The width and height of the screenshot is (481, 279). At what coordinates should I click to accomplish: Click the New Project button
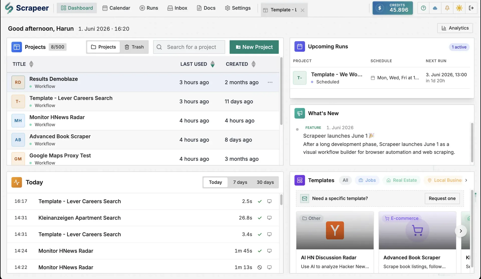[254, 47]
